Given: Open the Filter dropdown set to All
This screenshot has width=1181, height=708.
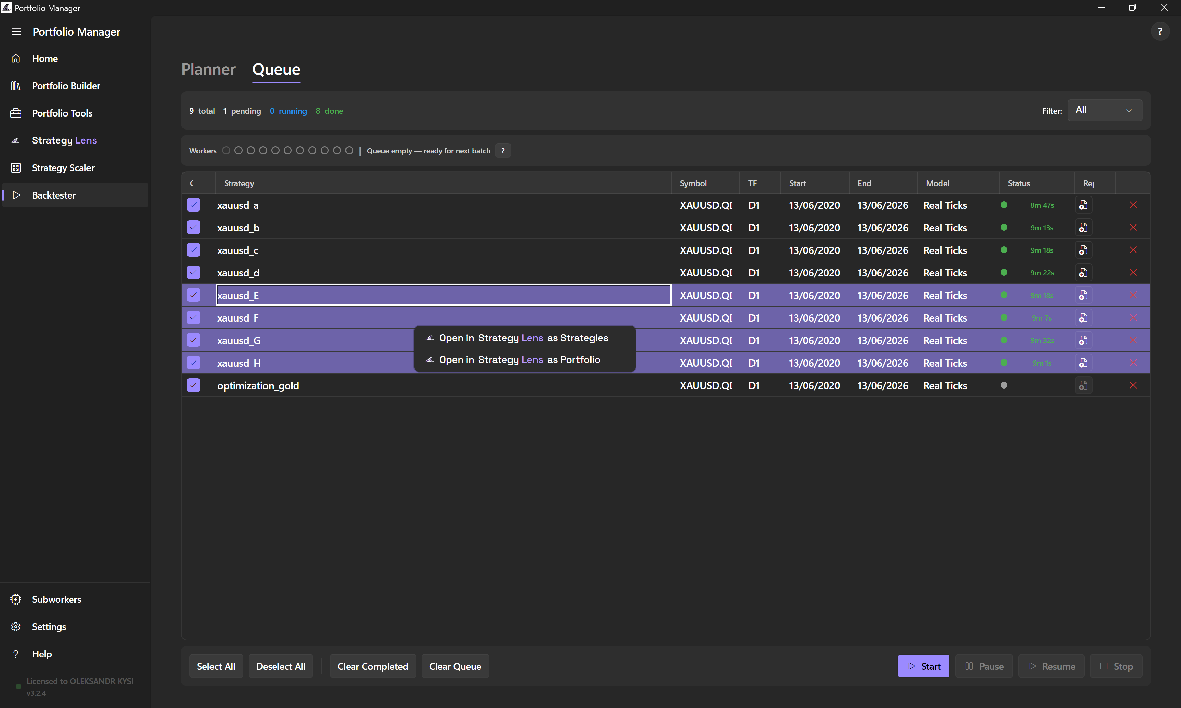Looking at the screenshot, I should 1104,110.
